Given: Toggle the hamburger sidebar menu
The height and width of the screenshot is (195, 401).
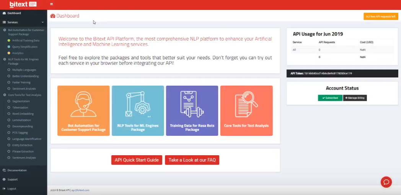Looking at the screenshot, I should [51, 4].
